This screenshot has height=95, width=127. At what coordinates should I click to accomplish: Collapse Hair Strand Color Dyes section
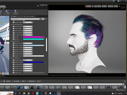11,24
